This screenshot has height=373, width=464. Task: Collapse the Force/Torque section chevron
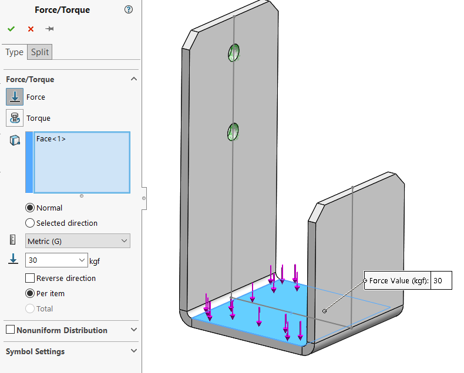tap(134, 79)
